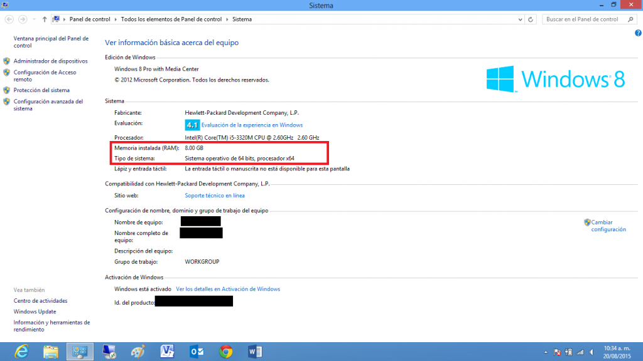The width and height of the screenshot is (643, 361).
Task: Select Hewlett-Packard Development Company, L.P. manufacturer value
Action: (242, 113)
